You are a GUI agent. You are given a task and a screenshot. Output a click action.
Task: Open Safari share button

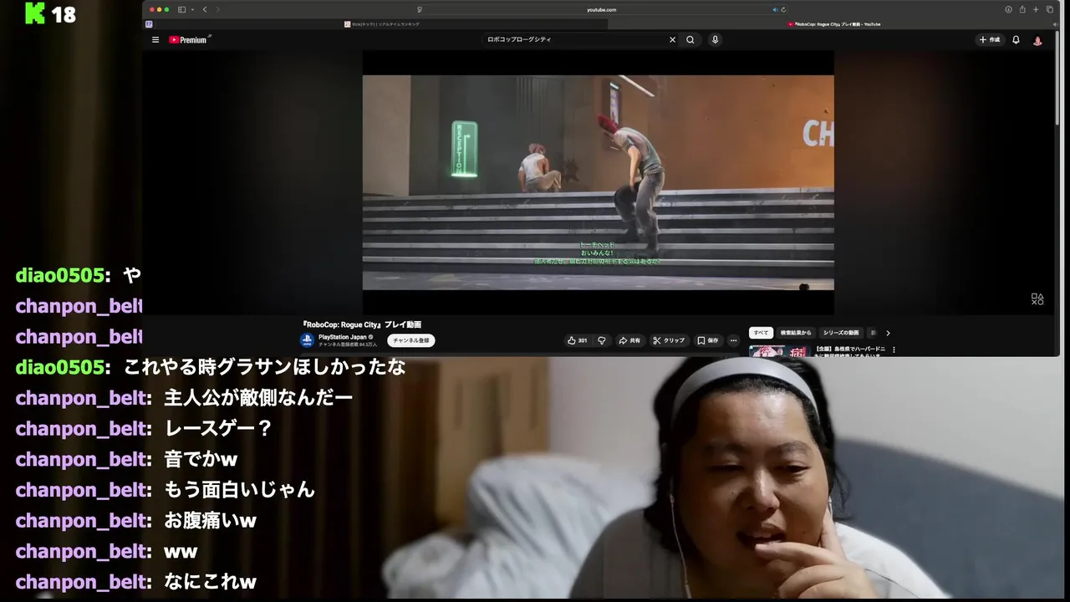[1022, 9]
